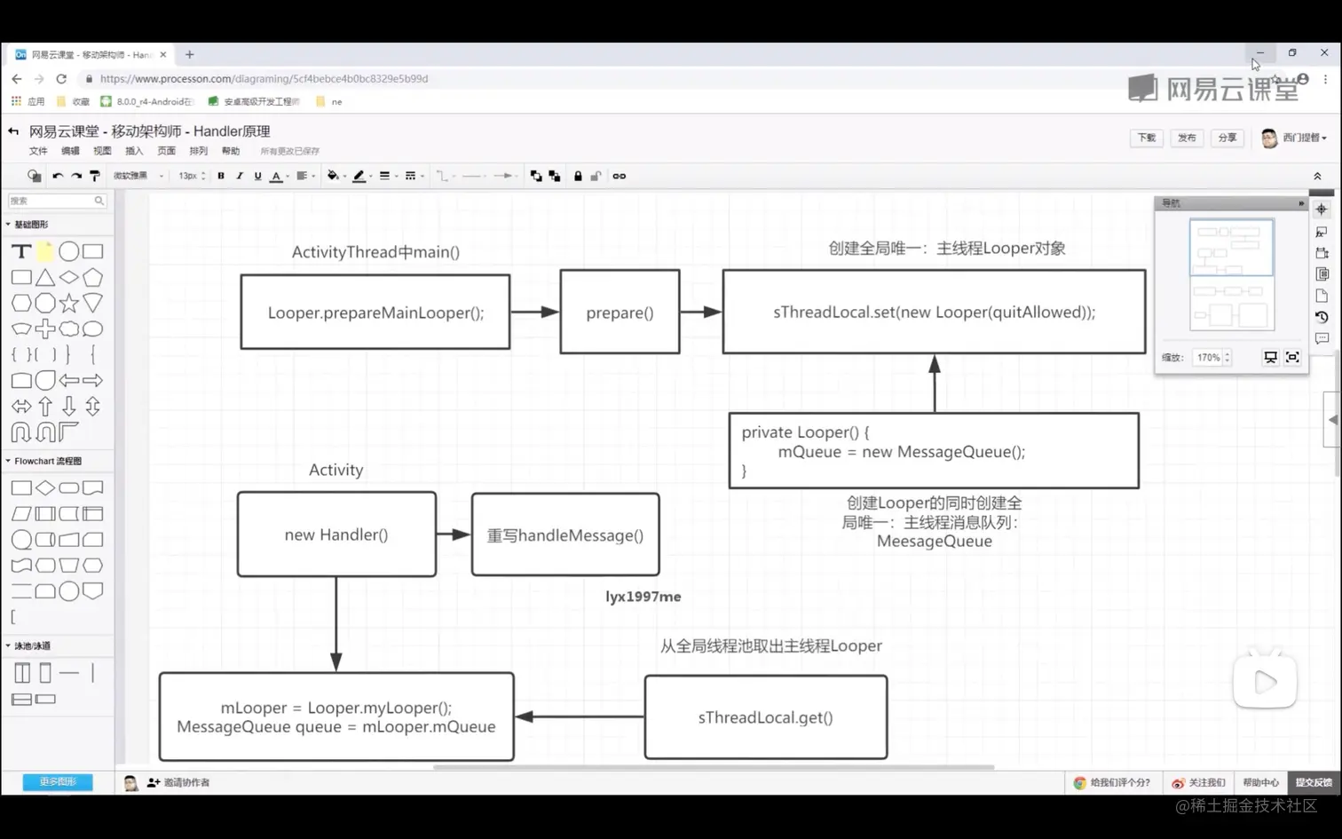Open the 编辑 menu

pos(70,151)
